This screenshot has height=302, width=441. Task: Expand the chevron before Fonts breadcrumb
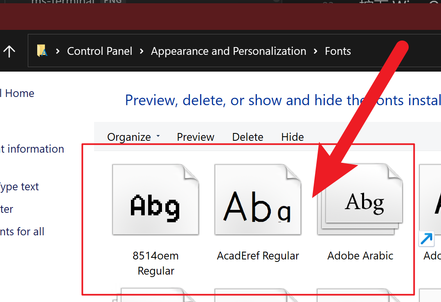click(315, 51)
